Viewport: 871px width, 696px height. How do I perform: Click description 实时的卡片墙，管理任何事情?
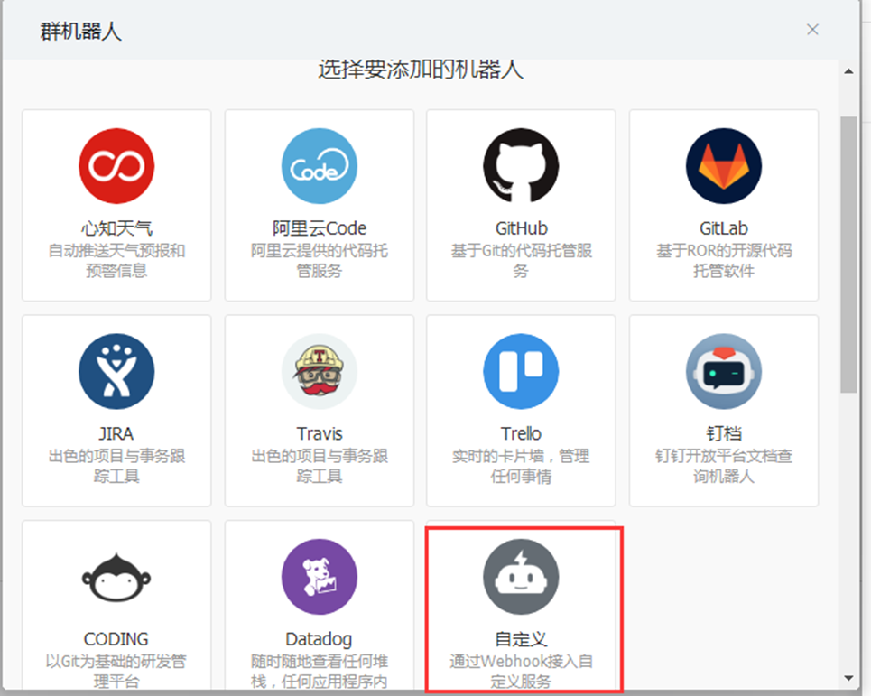[x=521, y=466]
